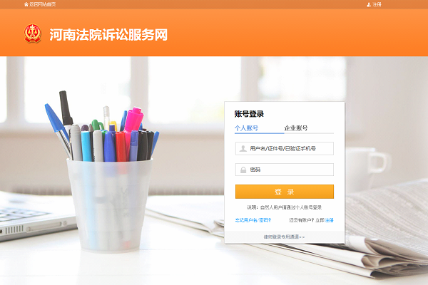
Task: Switch to the 个人账号 tab
Action: click(247, 128)
